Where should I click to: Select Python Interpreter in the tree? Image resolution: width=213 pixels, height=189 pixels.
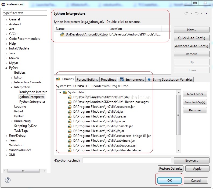click(32, 102)
